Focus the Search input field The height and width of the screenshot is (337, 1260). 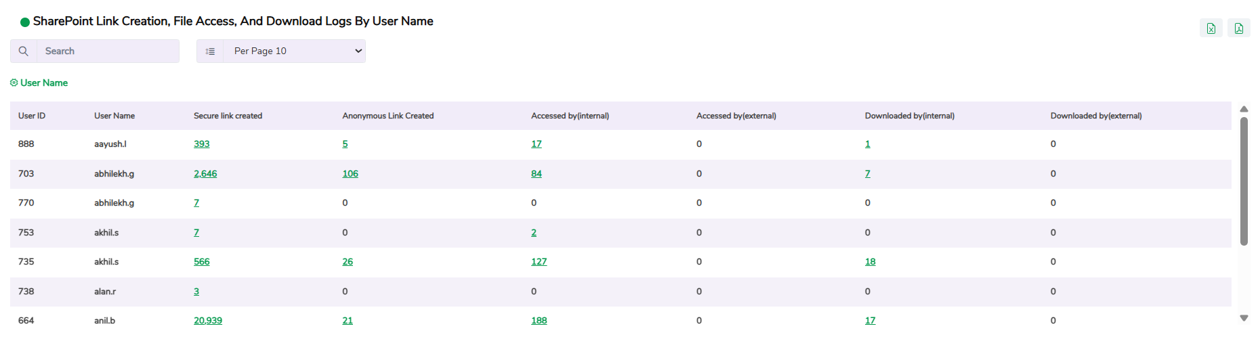108,51
